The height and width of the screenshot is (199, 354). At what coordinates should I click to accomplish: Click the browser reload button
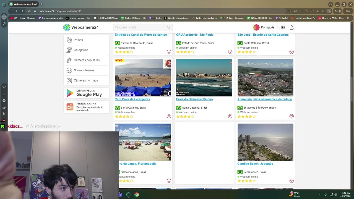pos(22,11)
